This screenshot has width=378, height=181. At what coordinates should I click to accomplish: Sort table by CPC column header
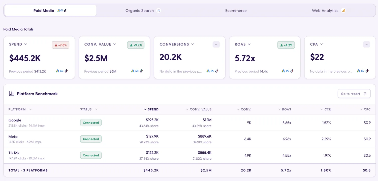pyautogui.click(x=365, y=109)
